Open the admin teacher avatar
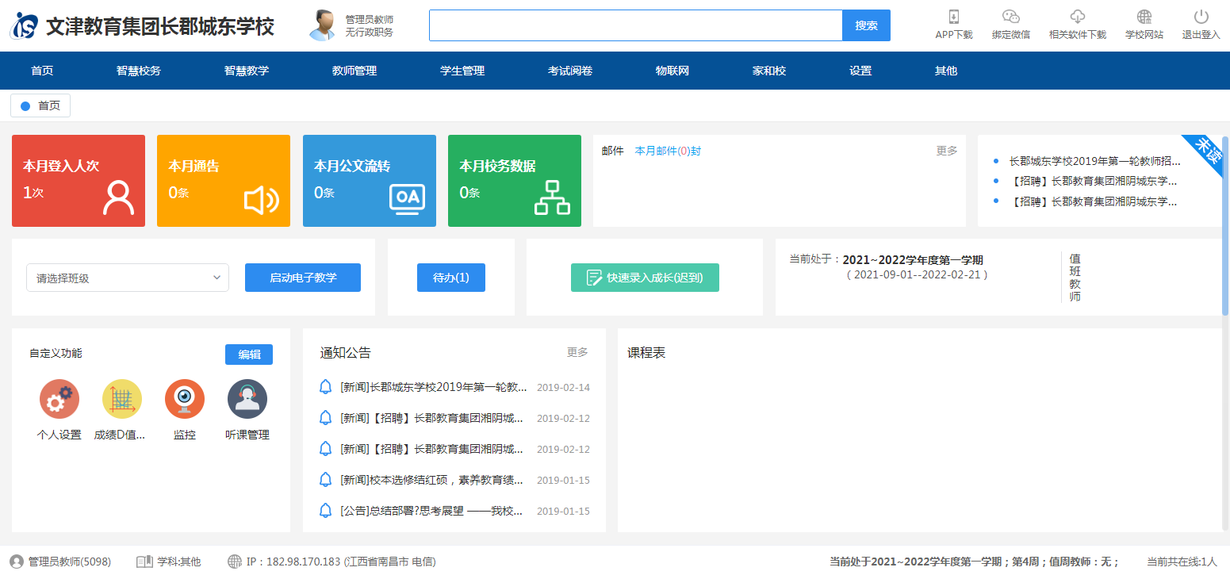Image resolution: width=1230 pixels, height=575 pixels. [322, 25]
